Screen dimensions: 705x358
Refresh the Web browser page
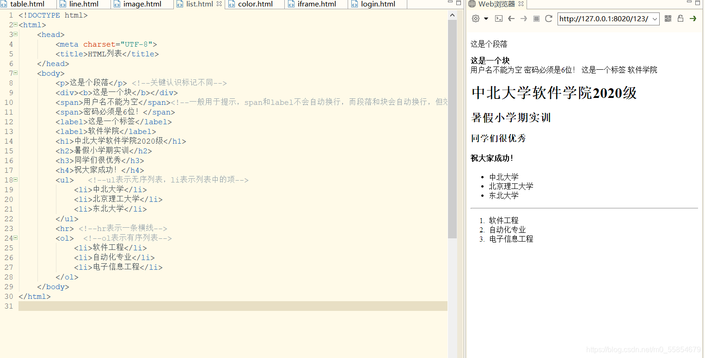click(x=549, y=18)
